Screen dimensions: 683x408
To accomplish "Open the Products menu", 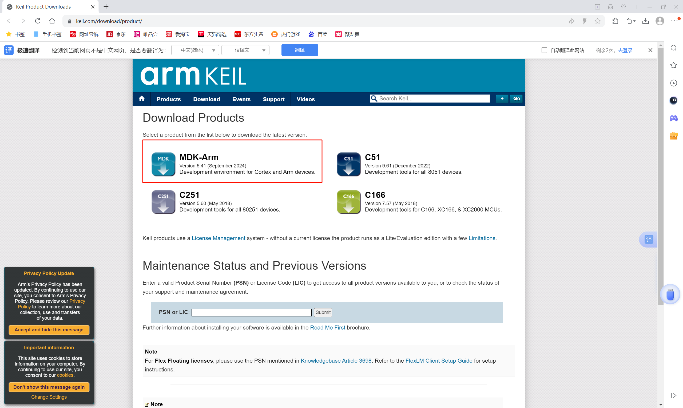I will pyautogui.click(x=169, y=99).
